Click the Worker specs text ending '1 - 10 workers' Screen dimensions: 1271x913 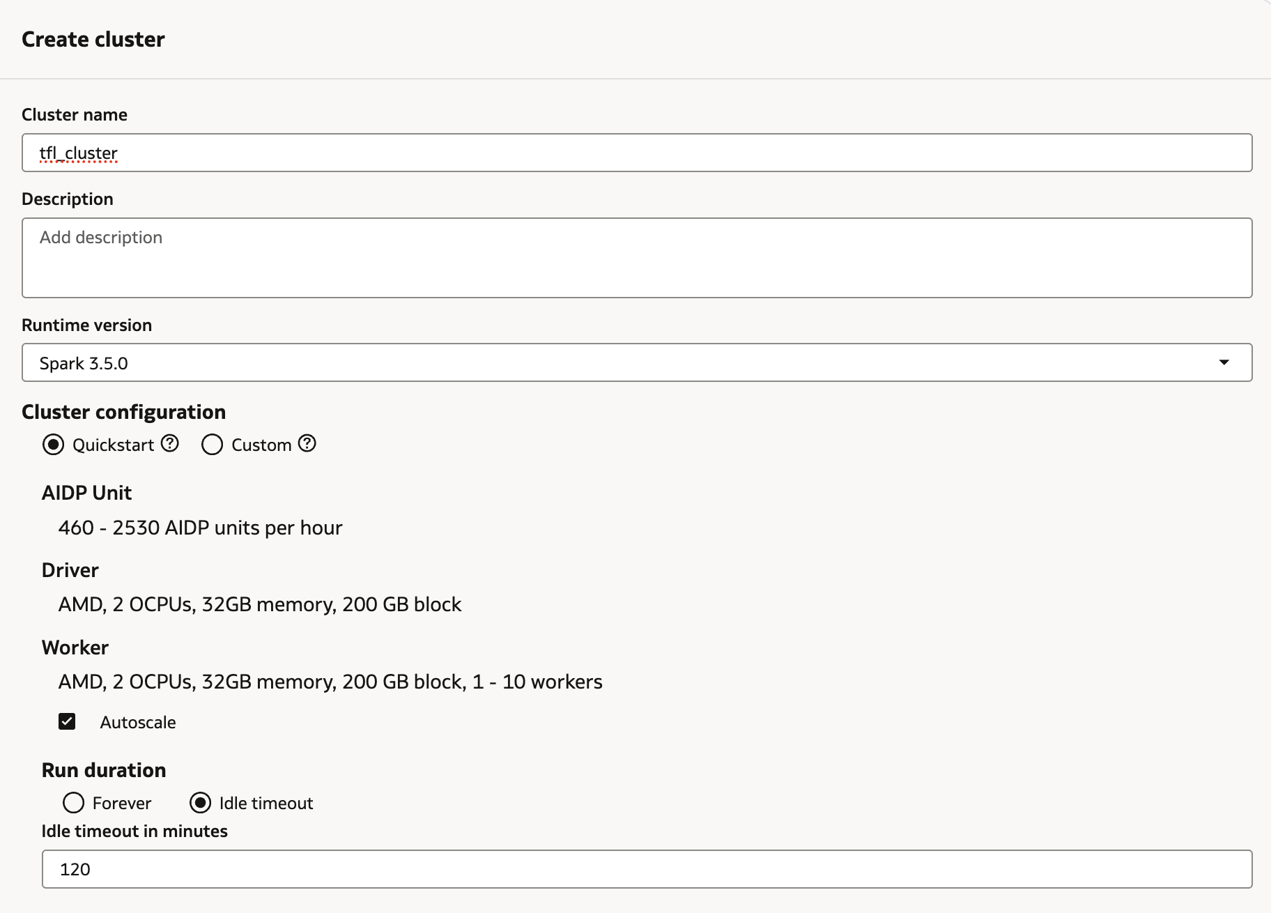330,682
